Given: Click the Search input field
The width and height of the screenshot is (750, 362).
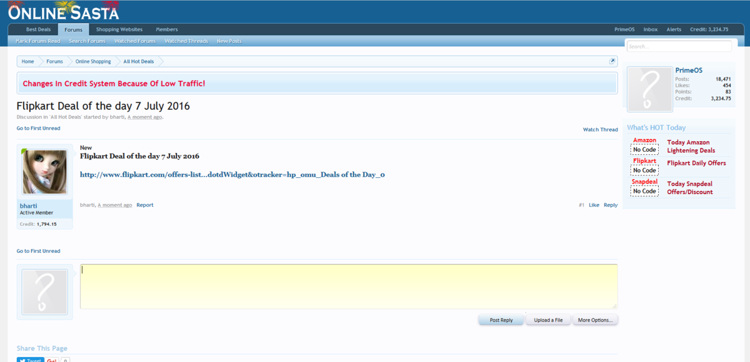Looking at the screenshot, I should coord(679,46).
